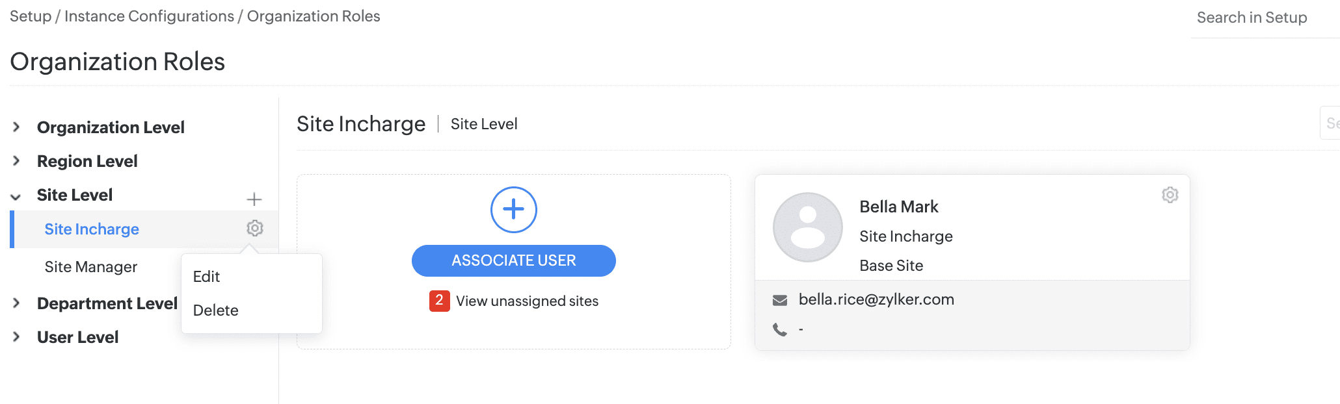Viewport: 1340px width, 404px height.
Task: Click Bella Mark's avatar picture
Action: 807,227
